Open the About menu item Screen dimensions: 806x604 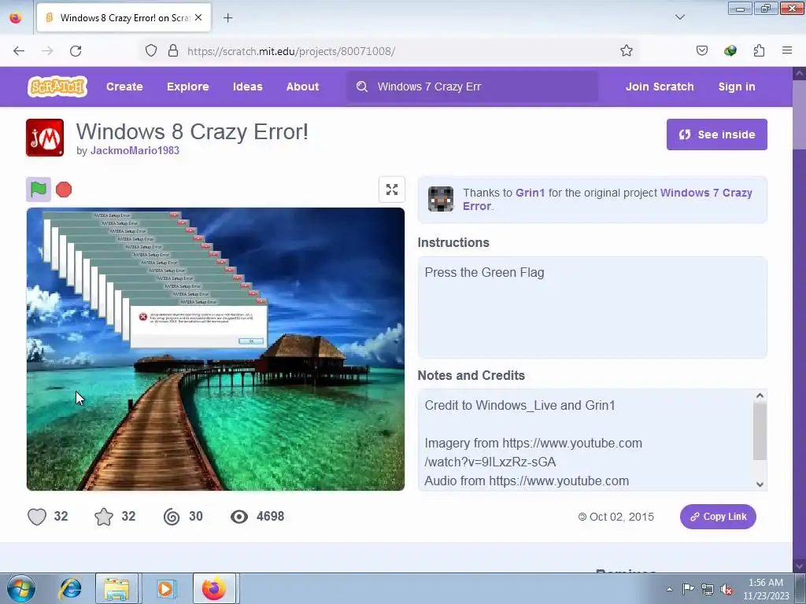302,87
